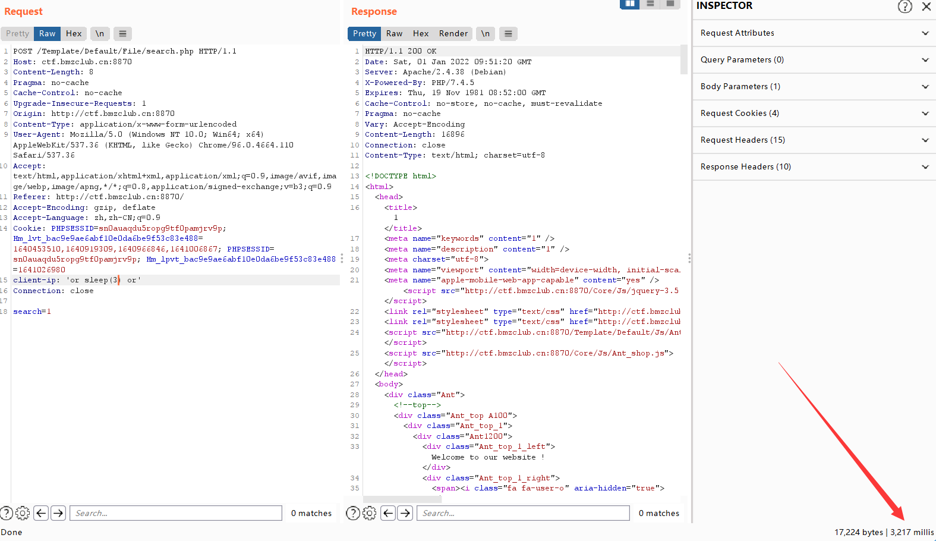The width and height of the screenshot is (936, 541).
Task: Click Connection: close in Request
Action: pyautogui.click(x=53, y=291)
